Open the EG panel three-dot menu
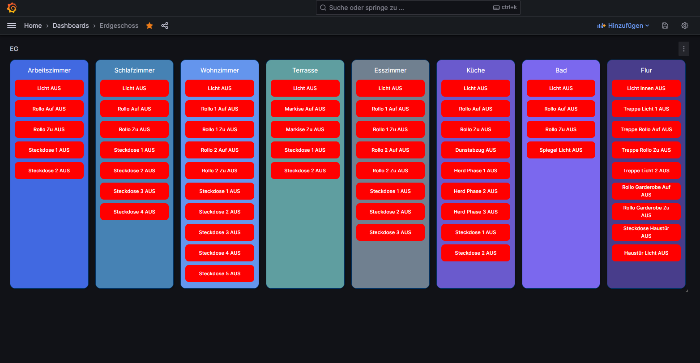700x363 pixels. click(x=683, y=49)
